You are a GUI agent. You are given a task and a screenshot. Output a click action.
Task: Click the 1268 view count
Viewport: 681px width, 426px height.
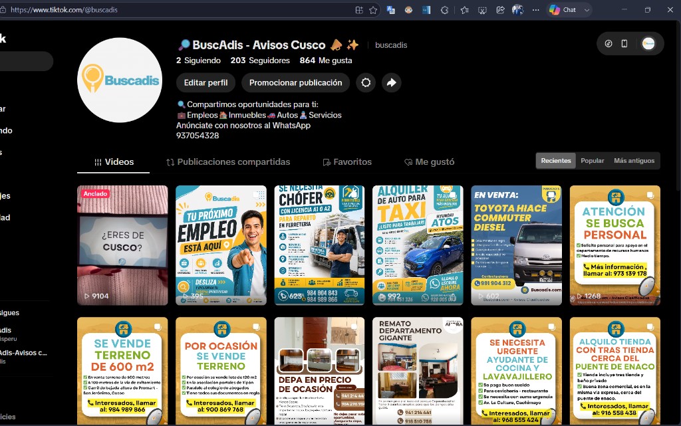click(593, 296)
